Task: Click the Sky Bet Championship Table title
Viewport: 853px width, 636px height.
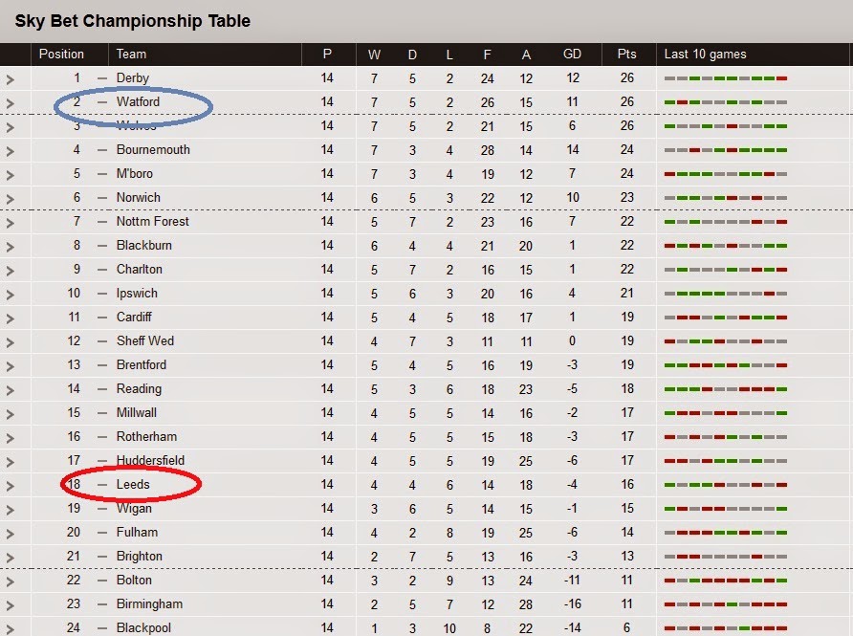Action: tap(133, 21)
